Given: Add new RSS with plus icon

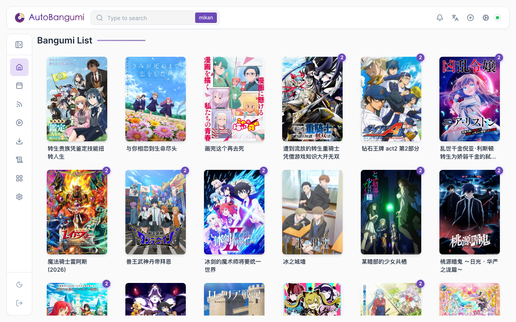Looking at the screenshot, I should [x=470, y=18].
